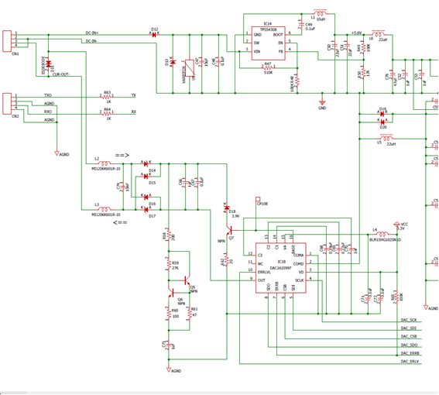
Task: Click the R58 resistor symbol
Action: pyautogui.click(x=169, y=235)
